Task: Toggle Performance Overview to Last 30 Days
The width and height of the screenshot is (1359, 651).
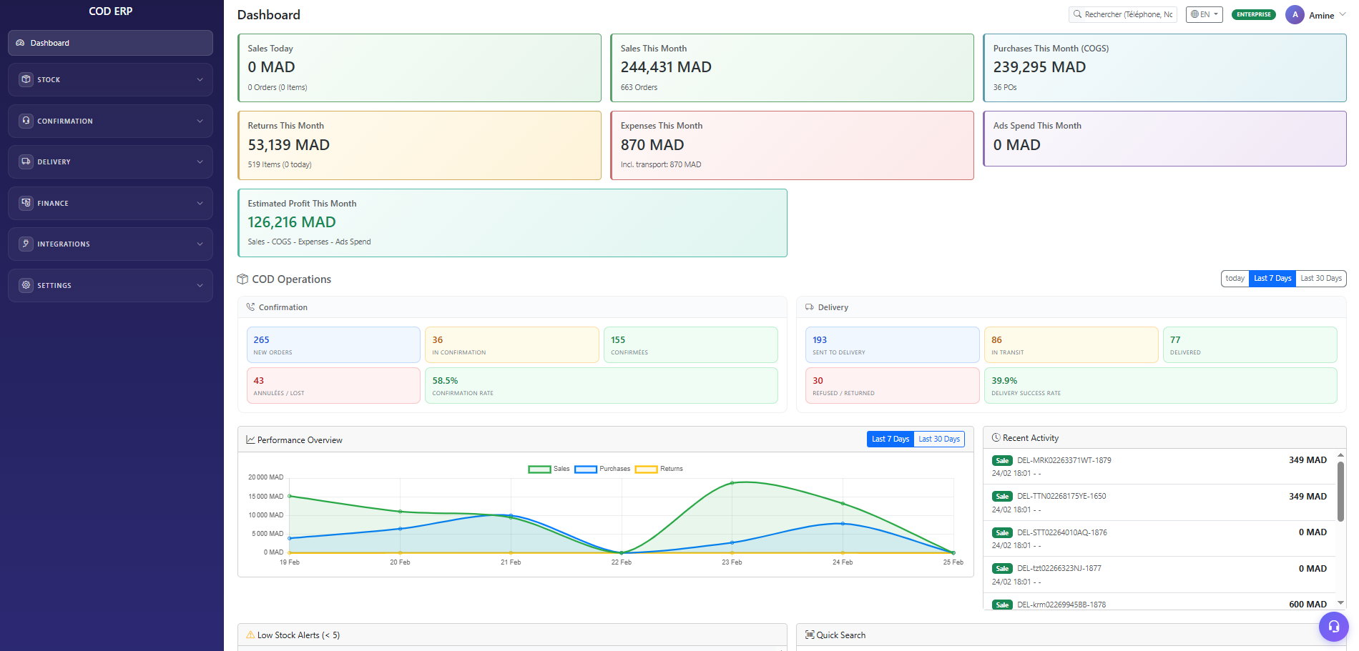Action: click(939, 439)
